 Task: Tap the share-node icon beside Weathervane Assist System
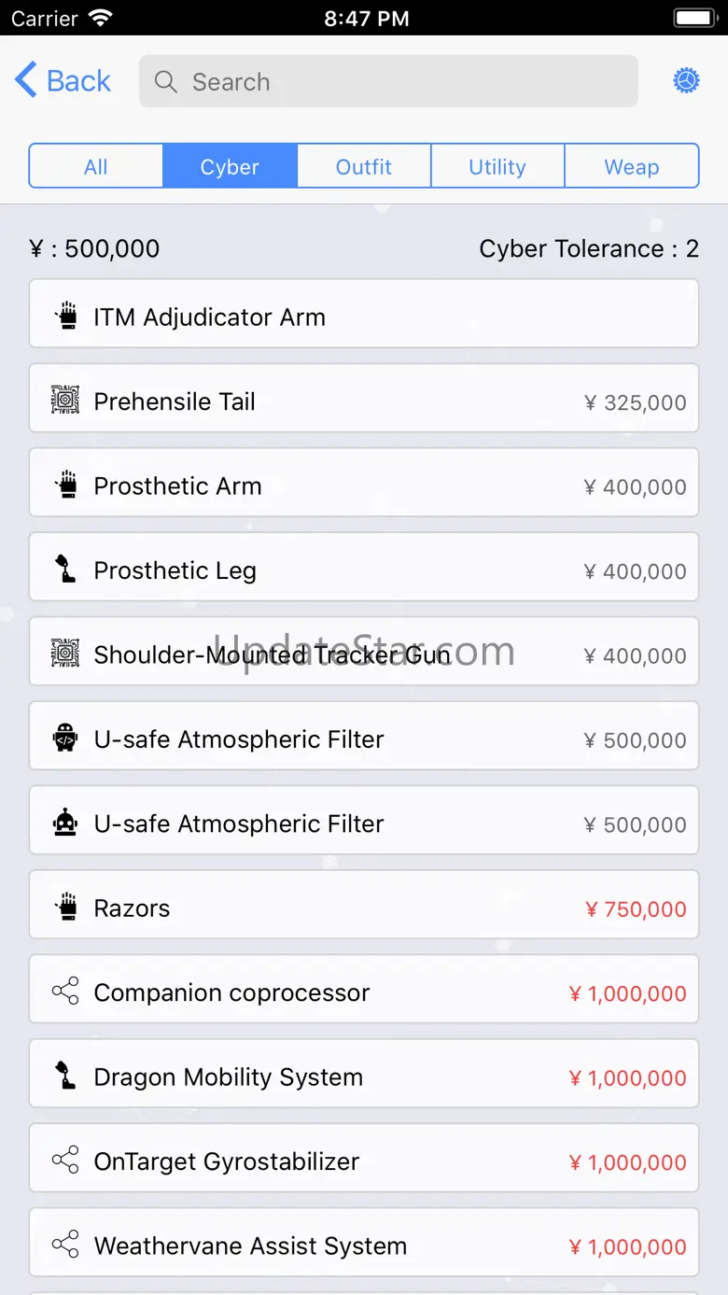point(65,1245)
